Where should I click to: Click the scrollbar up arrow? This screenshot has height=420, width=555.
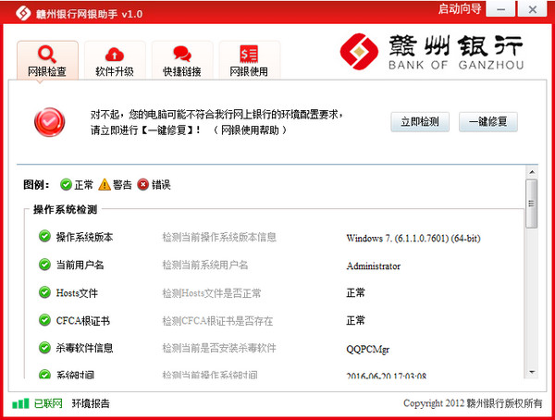click(532, 172)
